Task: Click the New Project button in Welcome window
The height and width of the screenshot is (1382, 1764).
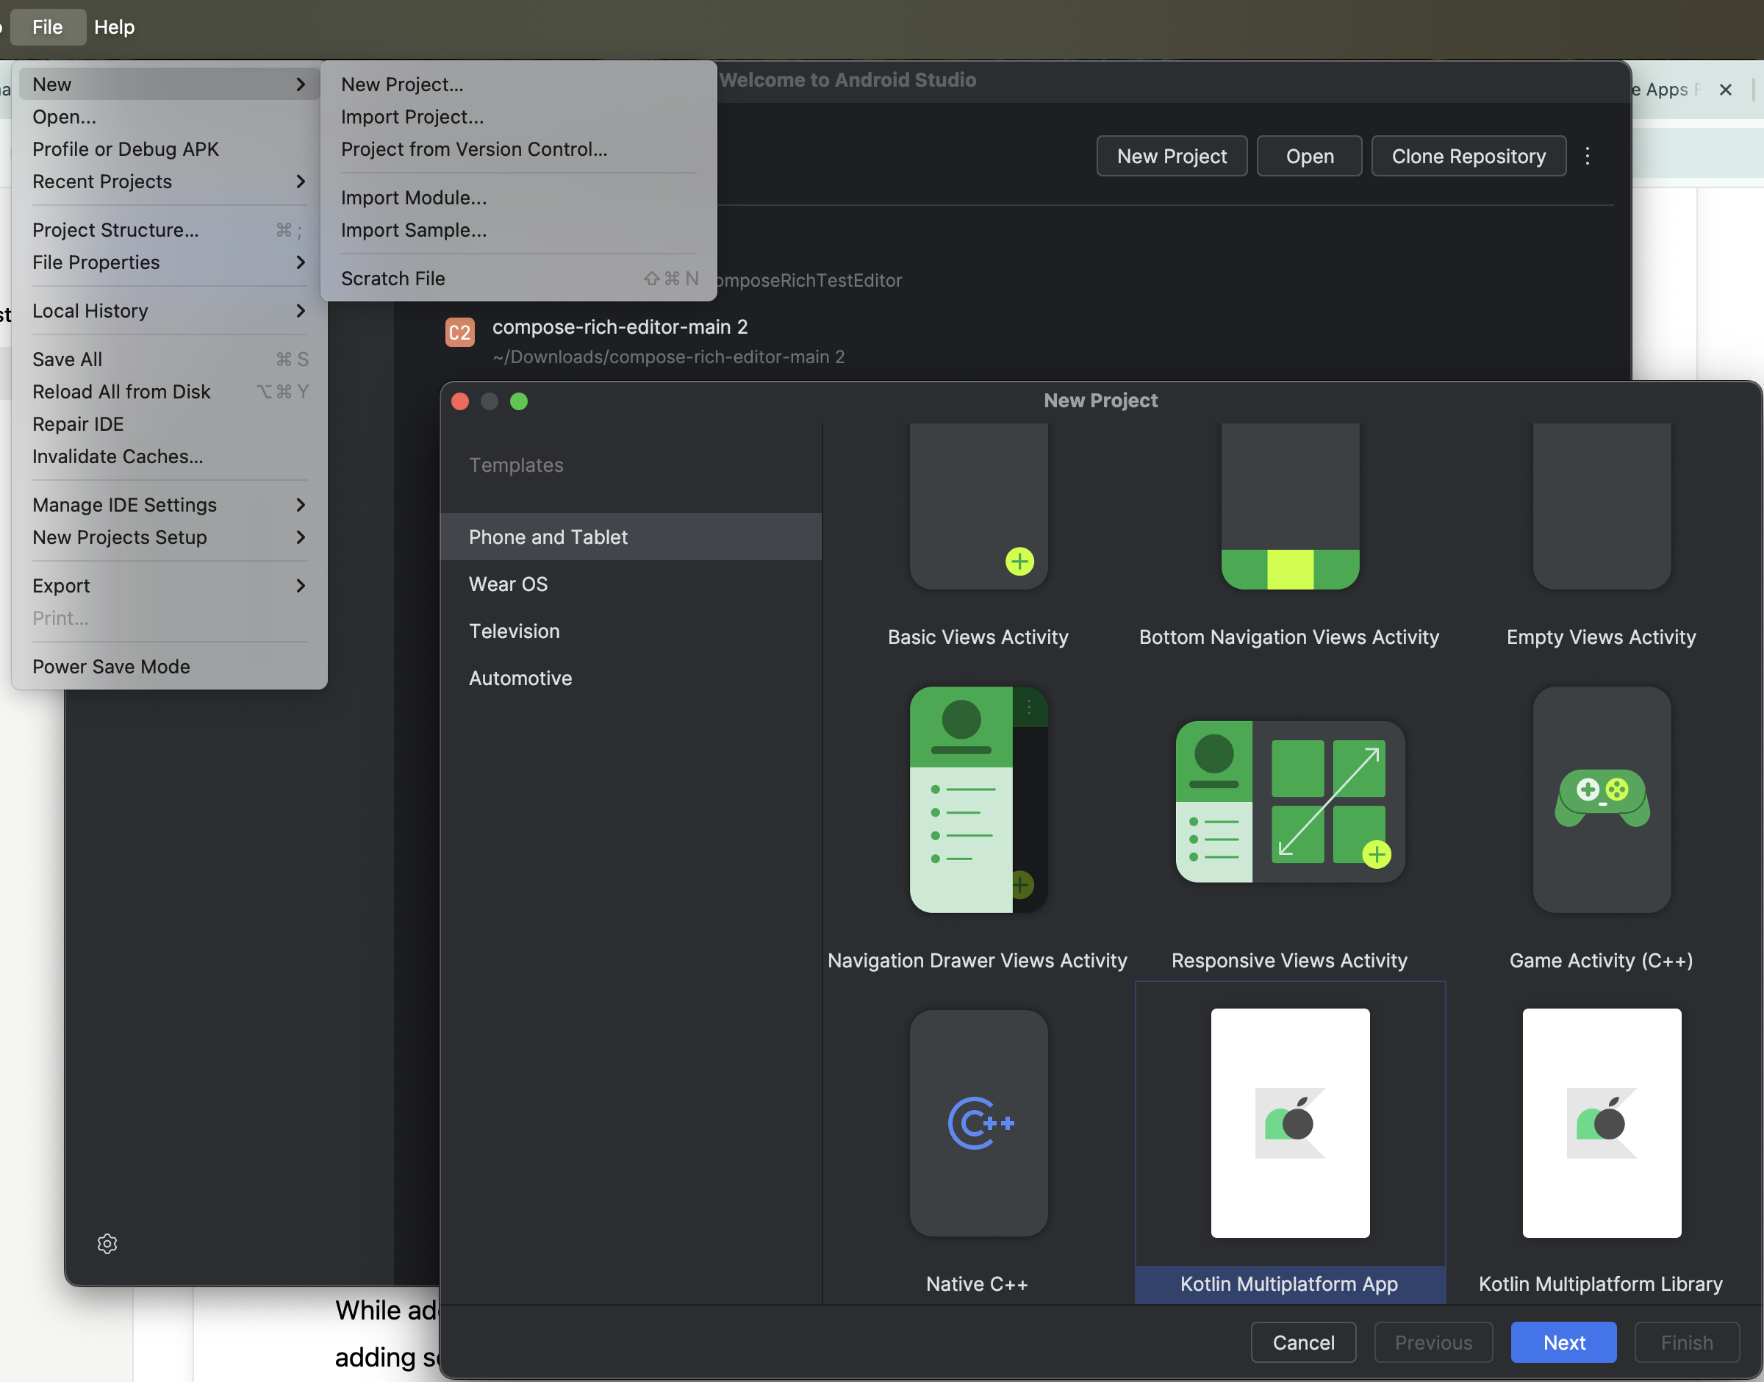Action: point(1171,155)
